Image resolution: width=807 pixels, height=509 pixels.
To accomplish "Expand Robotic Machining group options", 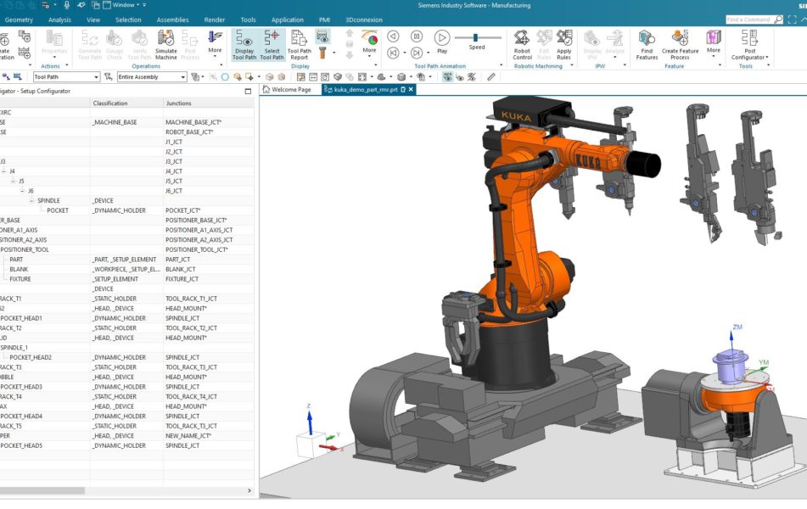I will coord(571,66).
